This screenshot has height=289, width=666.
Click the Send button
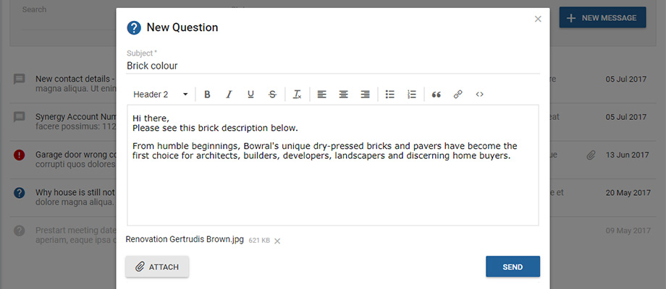click(513, 267)
